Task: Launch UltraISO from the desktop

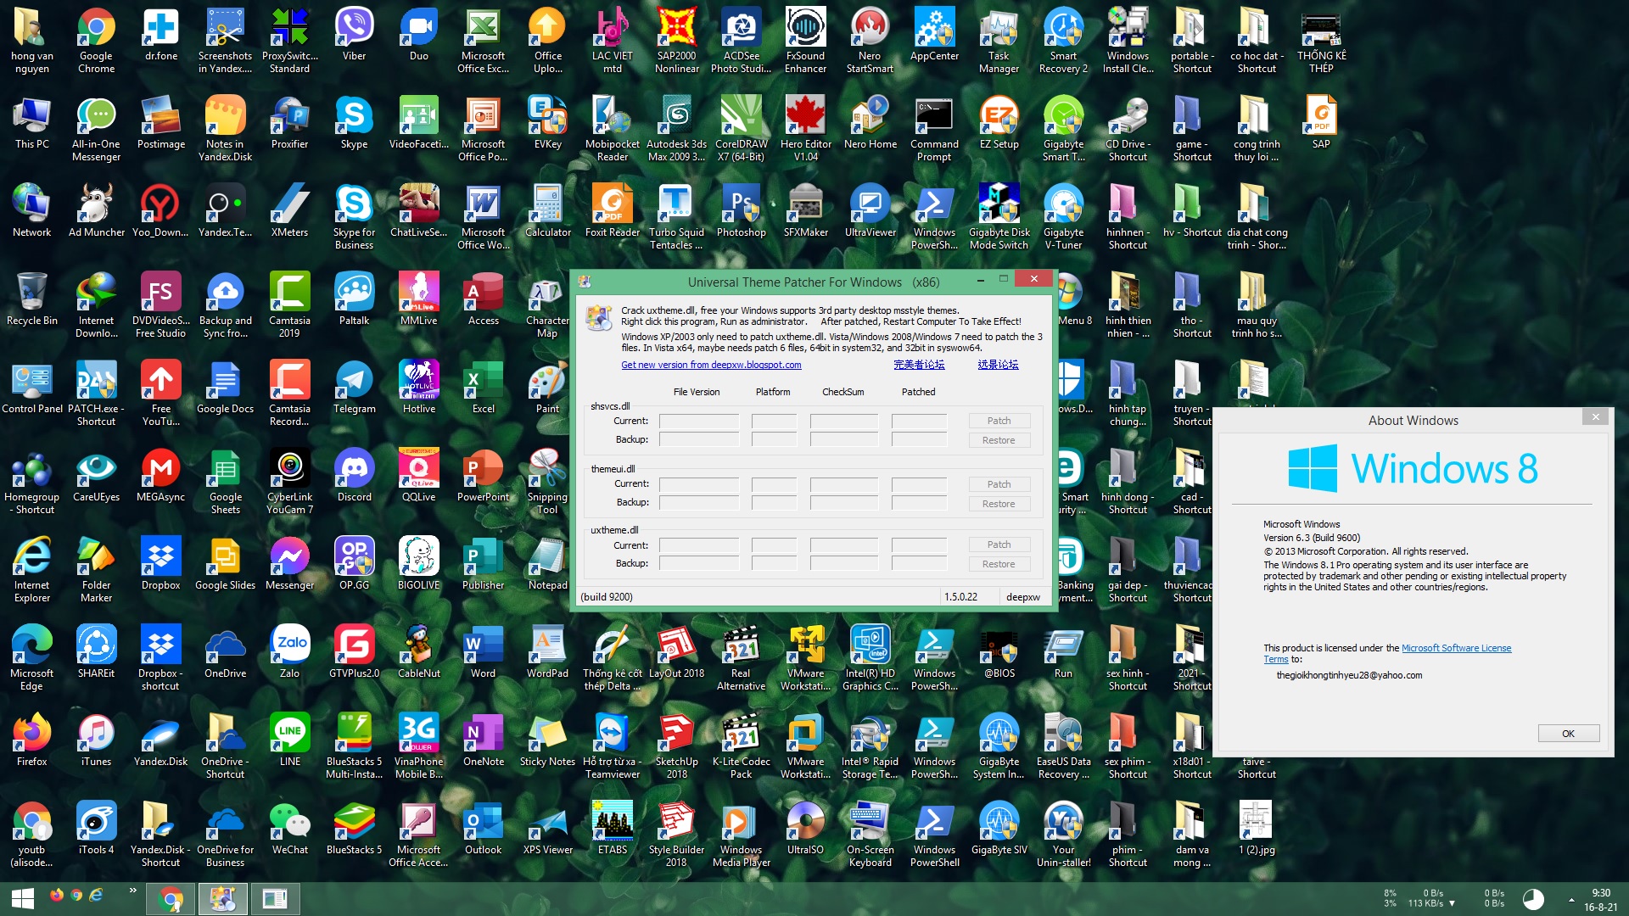Action: [x=805, y=828]
